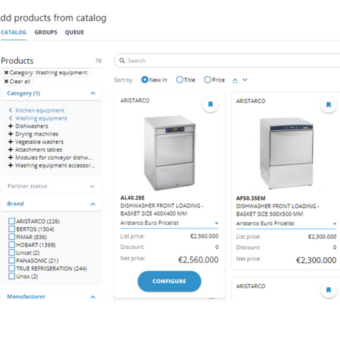
Task: Click the search magnifier icon
Action: click(x=122, y=61)
